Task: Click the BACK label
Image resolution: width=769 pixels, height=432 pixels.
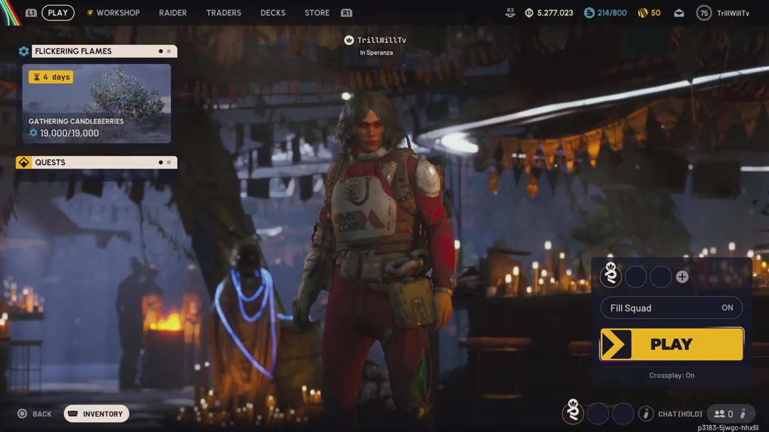Action: coord(42,414)
